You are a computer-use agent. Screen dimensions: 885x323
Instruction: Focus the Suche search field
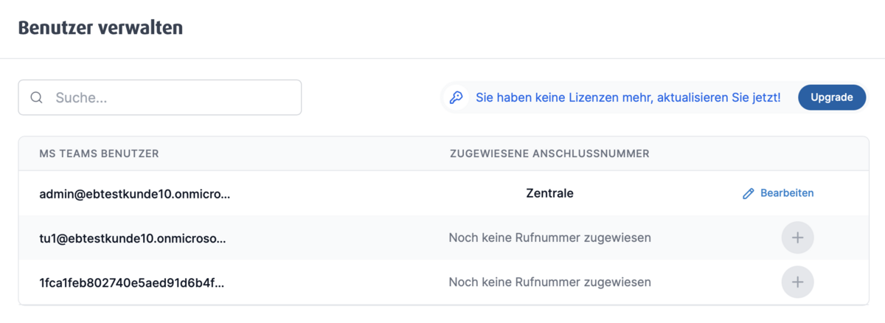pyautogui.click(x=170, y=98)
